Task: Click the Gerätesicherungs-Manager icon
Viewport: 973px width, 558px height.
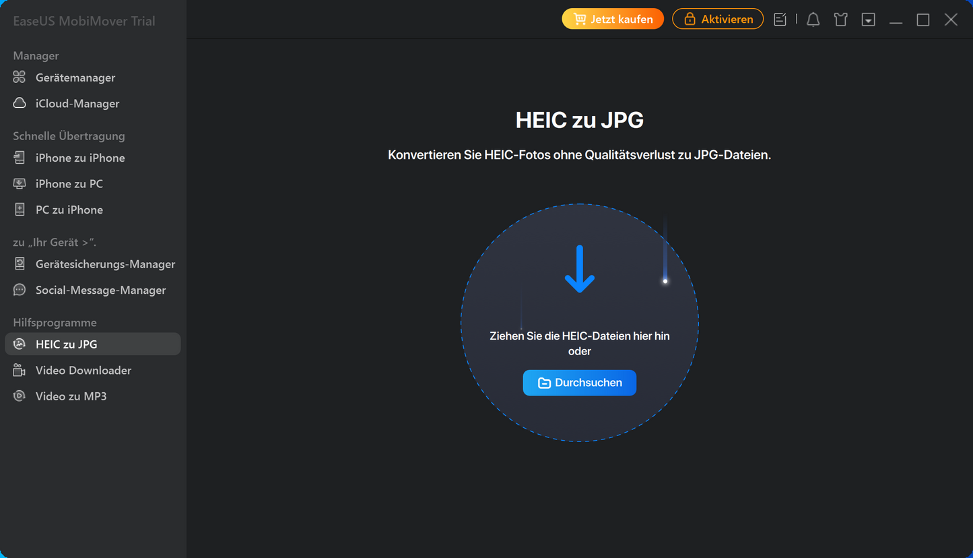Action: click(20, 264)
